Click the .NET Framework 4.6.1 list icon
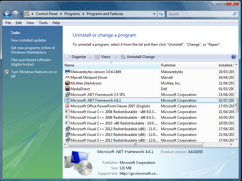This screenshot has height=181, width=242. 68,100
